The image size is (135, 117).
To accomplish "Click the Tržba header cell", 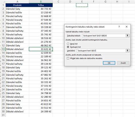I will [41, 5].
